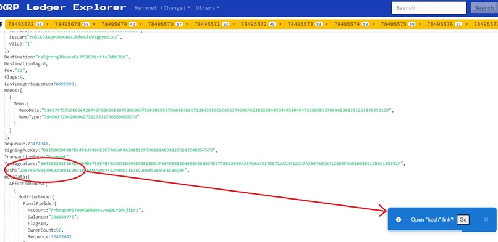Click the Balance value 384869775

coord(63,217)
